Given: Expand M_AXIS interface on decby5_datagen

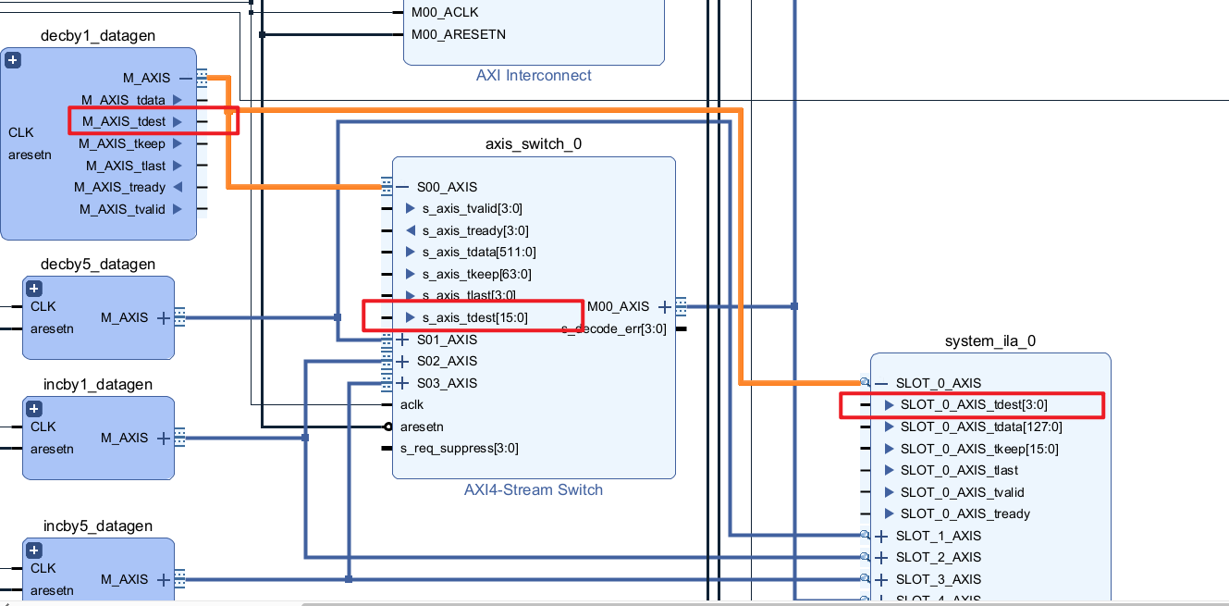Looking at the screenshot, I should (164, 317).
